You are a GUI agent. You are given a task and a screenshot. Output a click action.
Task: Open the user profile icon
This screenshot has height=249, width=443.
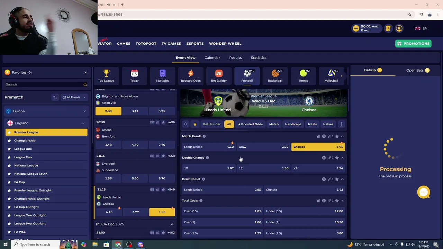click(x=399, y=28)
